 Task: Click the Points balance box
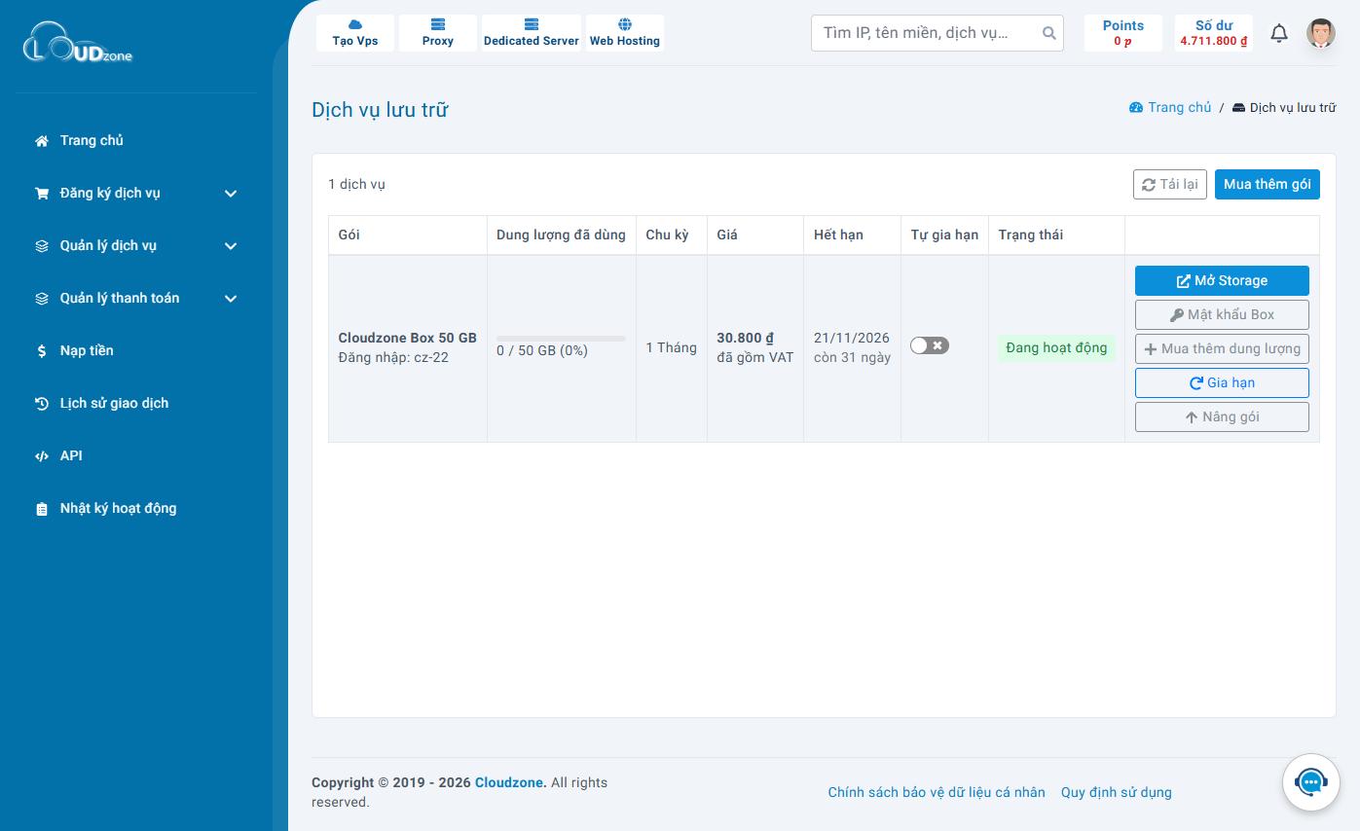(x=1123, y=33)
